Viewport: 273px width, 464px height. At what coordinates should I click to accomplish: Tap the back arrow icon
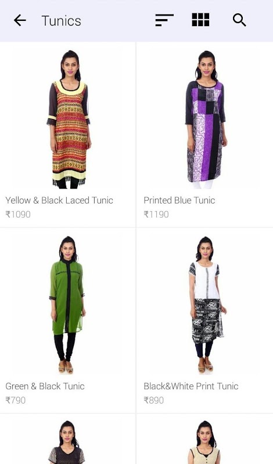(20, 21)
